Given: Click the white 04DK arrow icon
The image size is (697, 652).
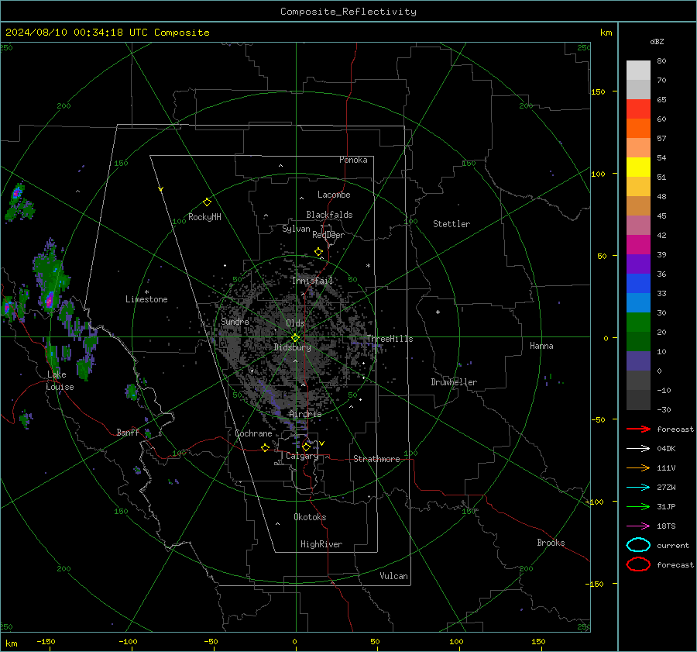Looking at the screenshot, I should (638, 448).
